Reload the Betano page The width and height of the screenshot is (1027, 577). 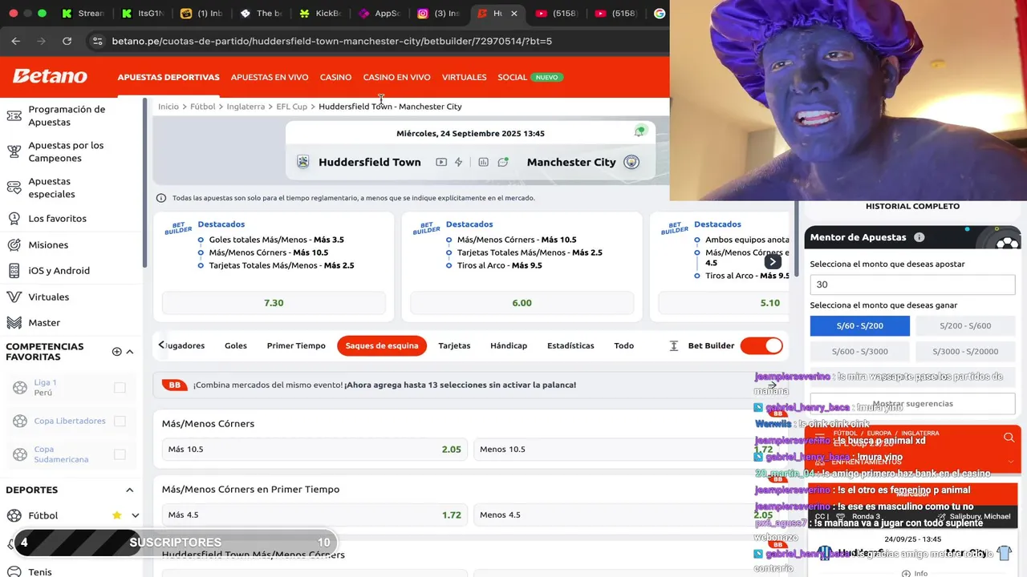[67, 41]
